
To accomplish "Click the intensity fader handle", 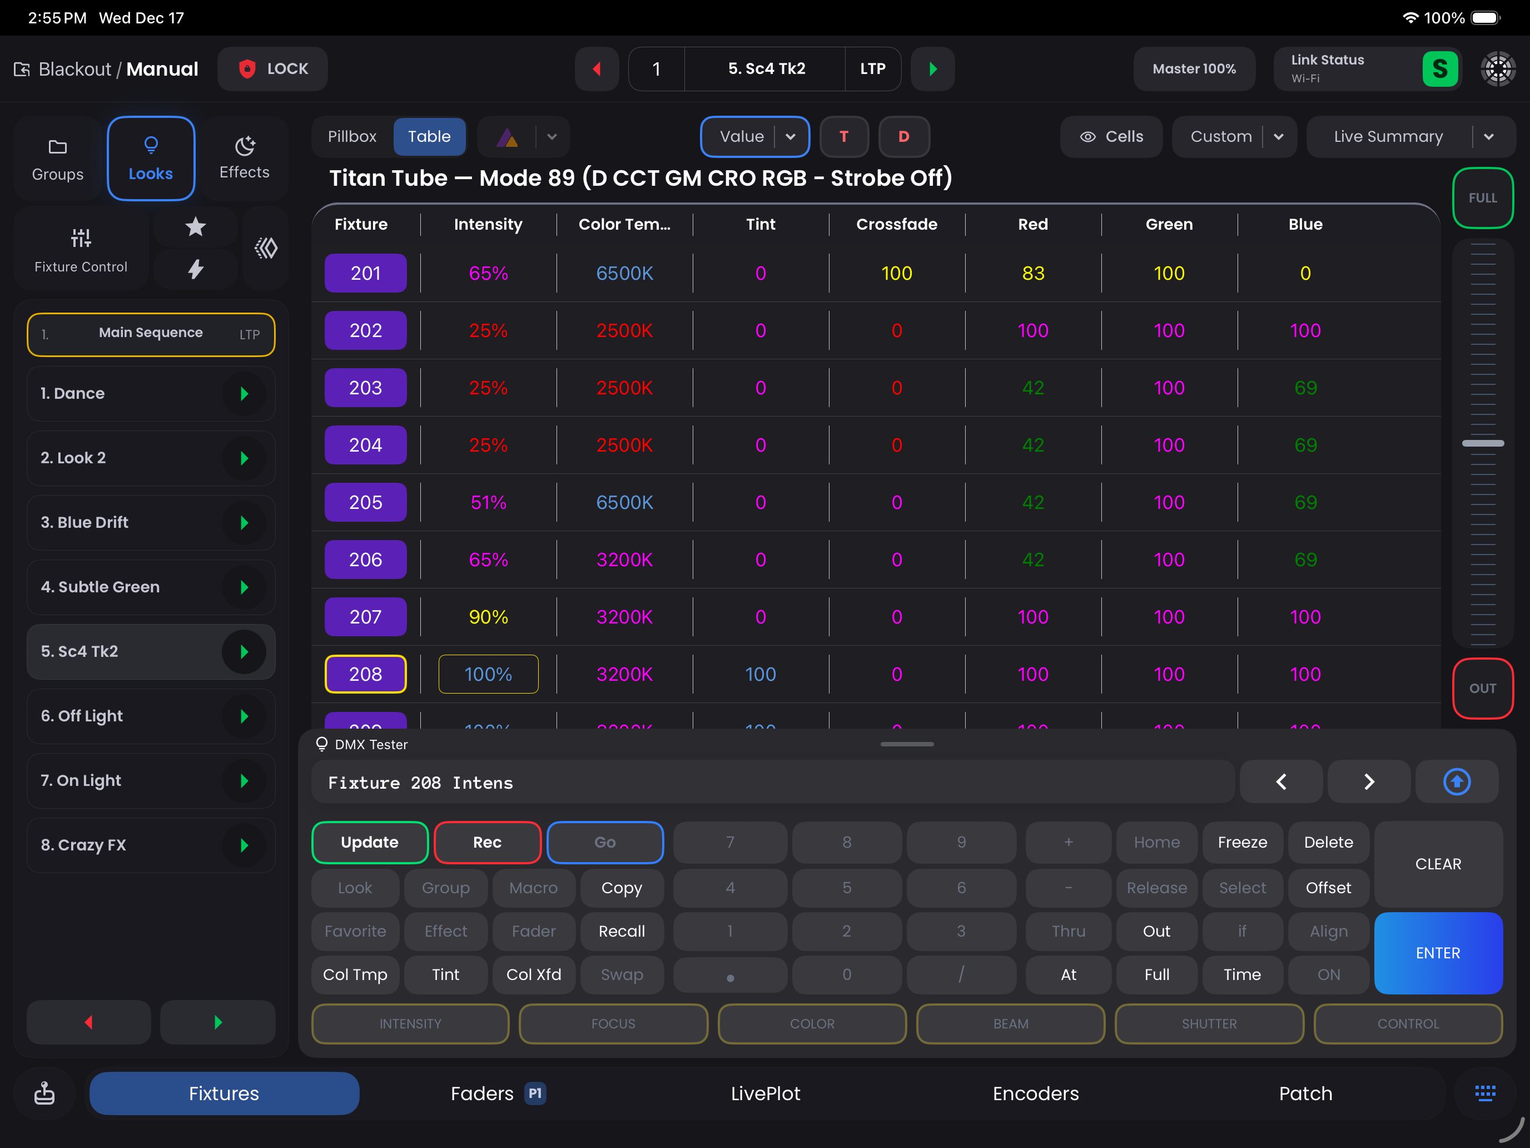I will 1483,443.
